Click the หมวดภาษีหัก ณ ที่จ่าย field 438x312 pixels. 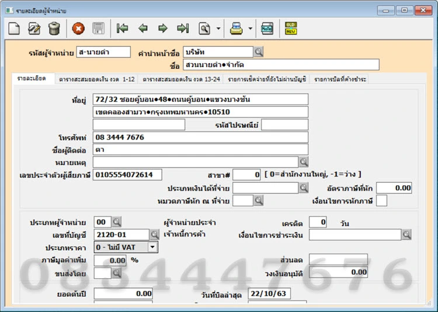(243, 200)
